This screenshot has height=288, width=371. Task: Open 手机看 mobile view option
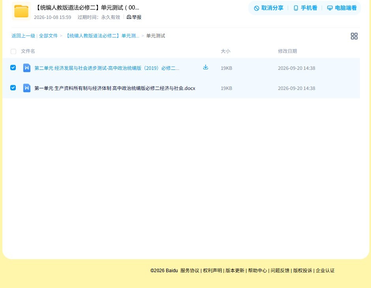pyautogui.click(x=305, y=8)
